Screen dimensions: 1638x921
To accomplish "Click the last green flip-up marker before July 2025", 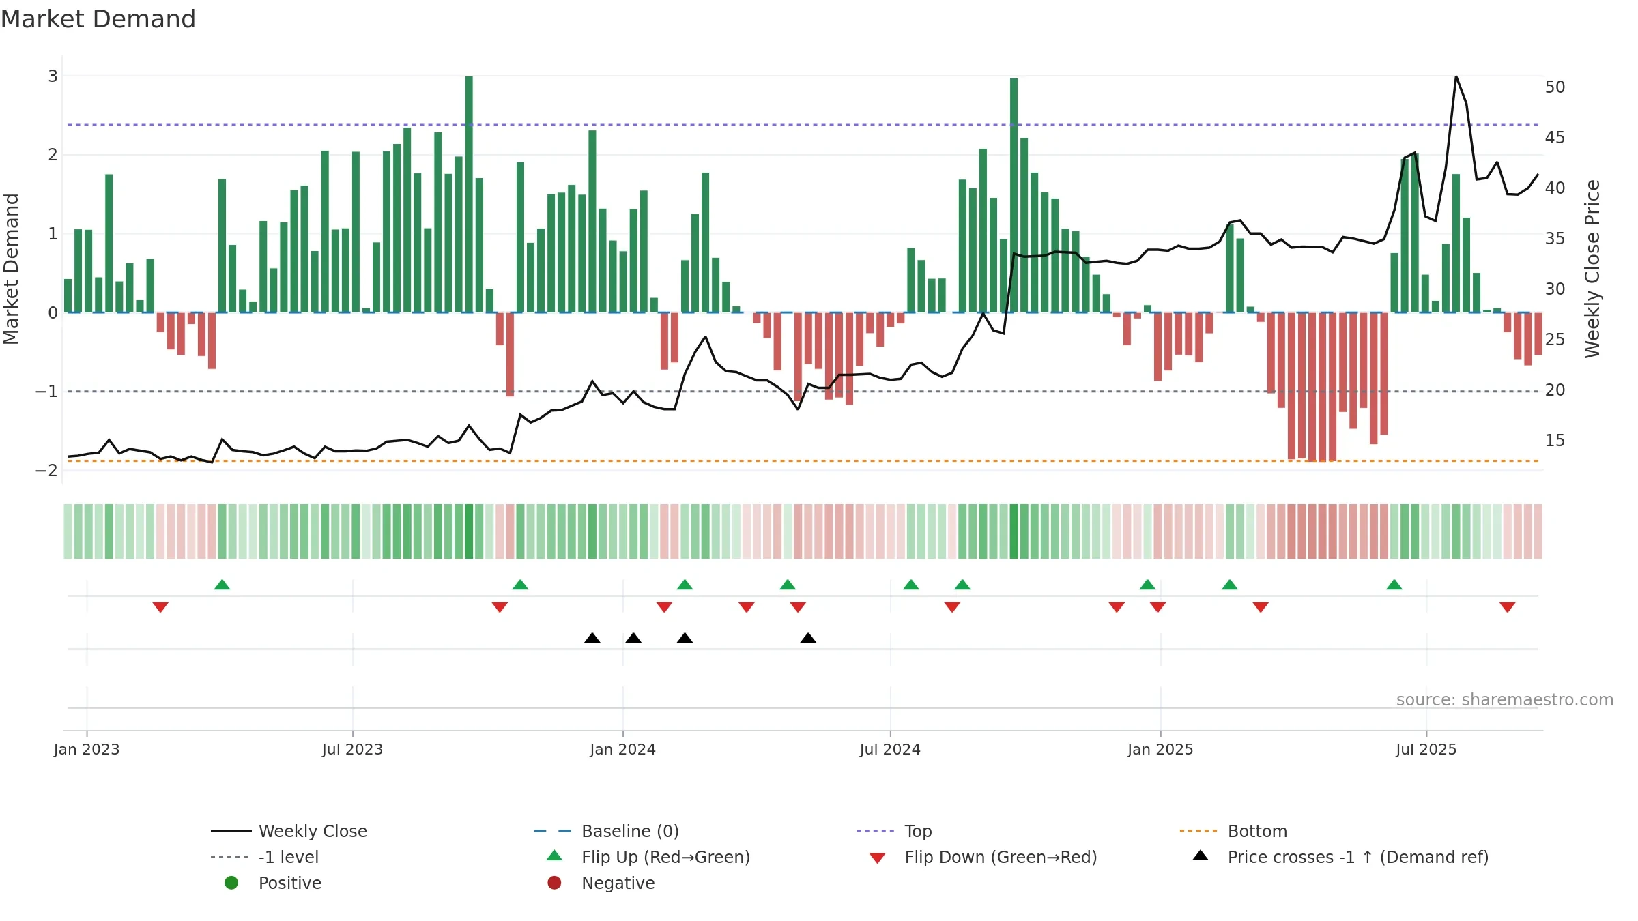I will [x=1394, y=585].
